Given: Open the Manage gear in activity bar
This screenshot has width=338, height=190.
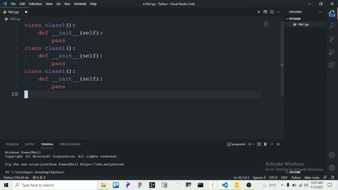Looking at the screenshot, I should point(332,167).
